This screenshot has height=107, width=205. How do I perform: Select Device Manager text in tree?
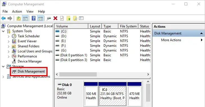tap(30, 61)
